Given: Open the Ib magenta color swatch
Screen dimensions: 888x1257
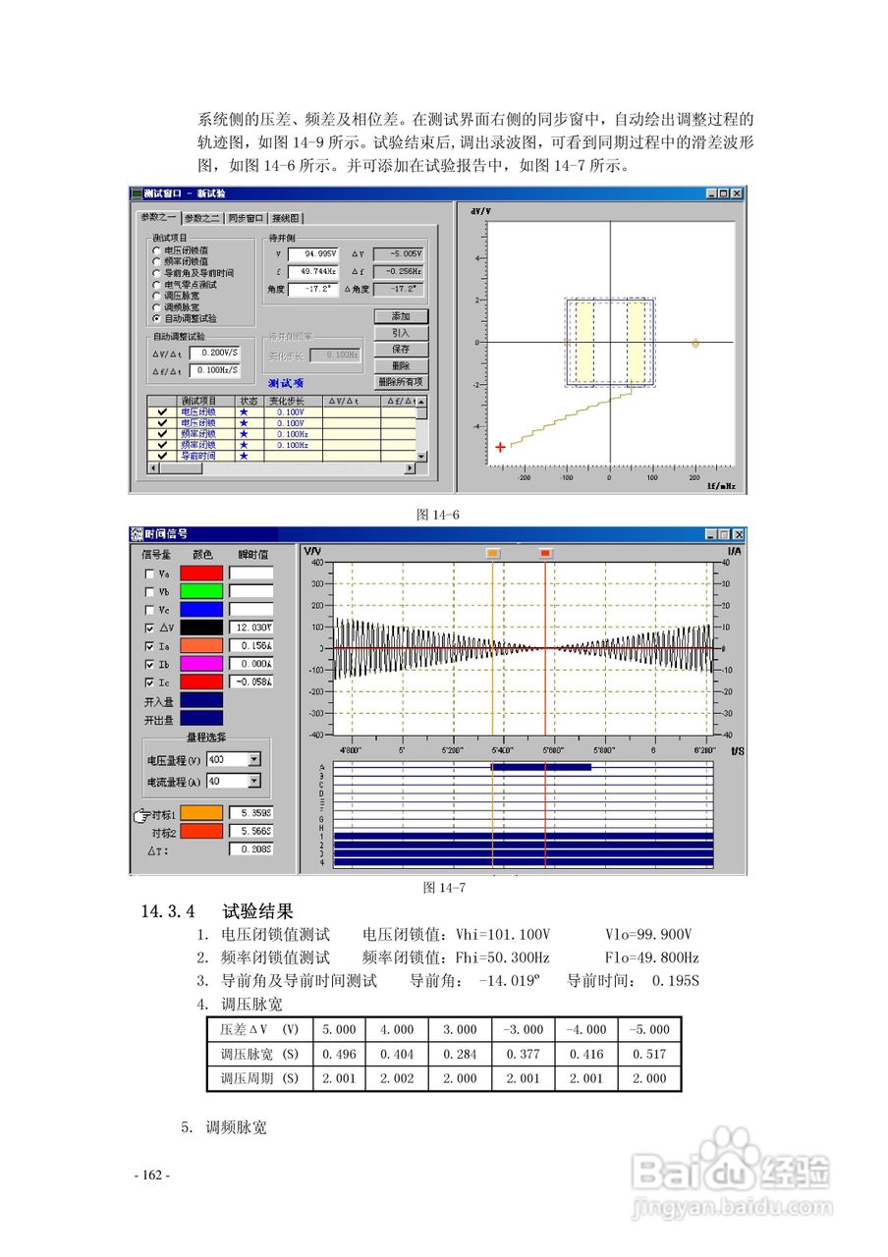Looking at the screenshot, I should 200,664.
